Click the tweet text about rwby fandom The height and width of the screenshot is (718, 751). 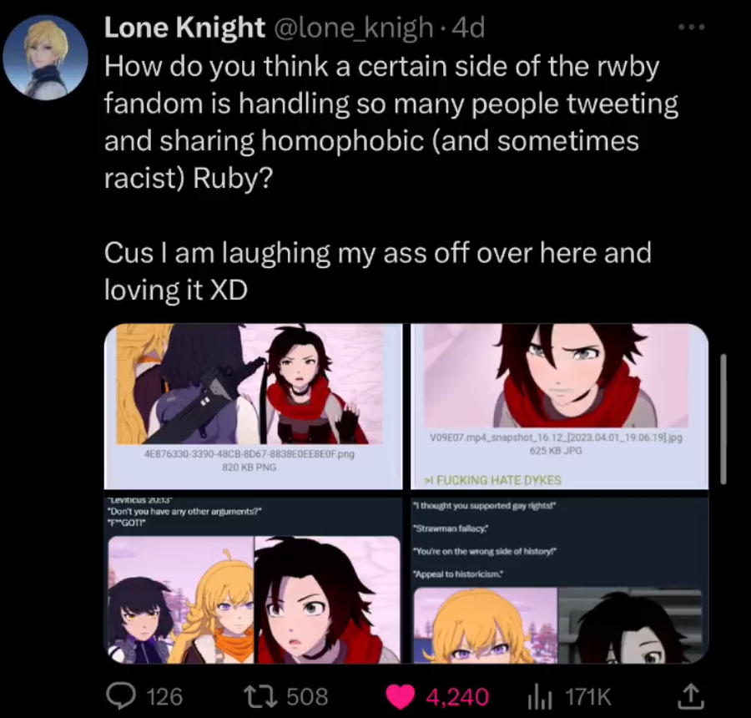(391, 178)
